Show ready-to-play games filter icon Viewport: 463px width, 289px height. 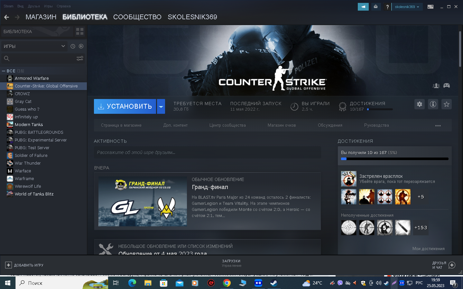(81, 46)
